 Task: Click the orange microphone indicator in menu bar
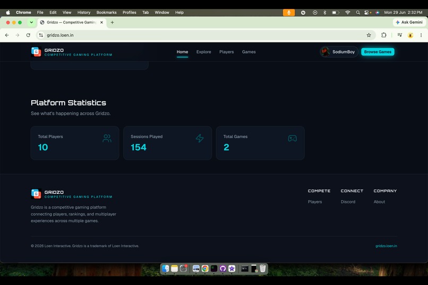tap(289, 13)
